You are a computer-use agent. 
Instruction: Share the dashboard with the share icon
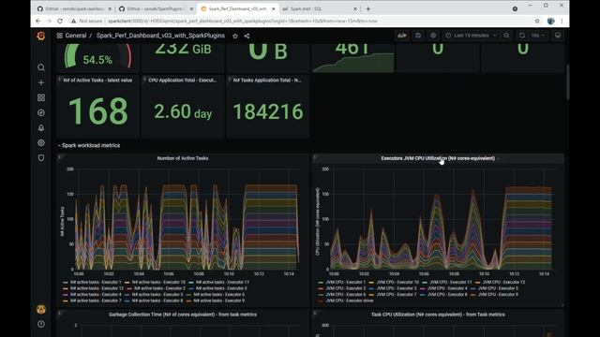[x=247, y=36]
